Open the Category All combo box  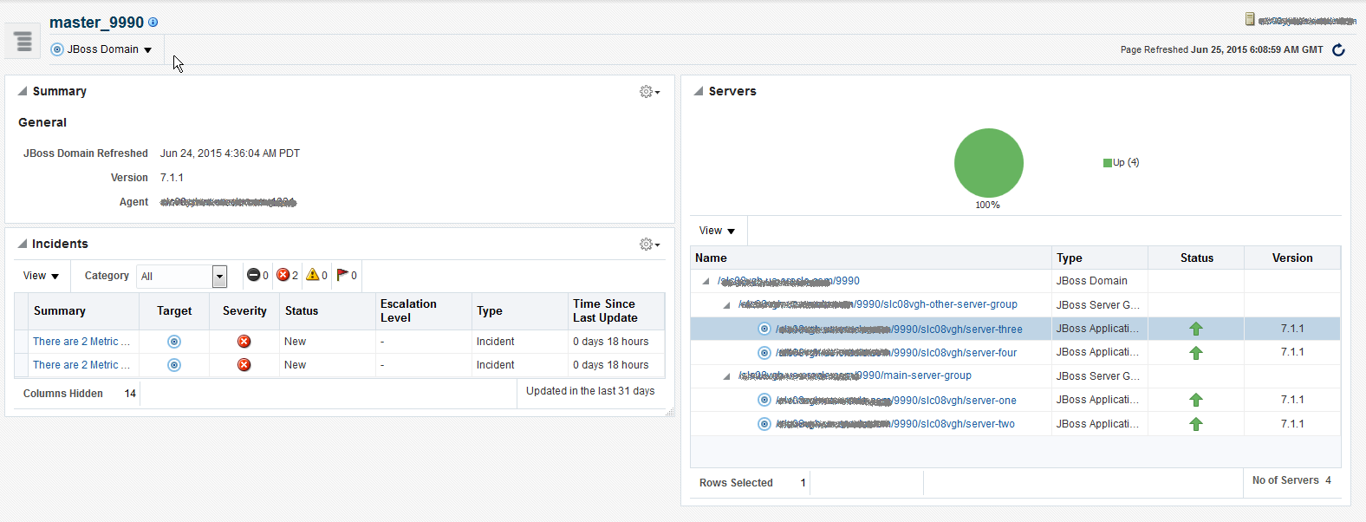(182, 276)
